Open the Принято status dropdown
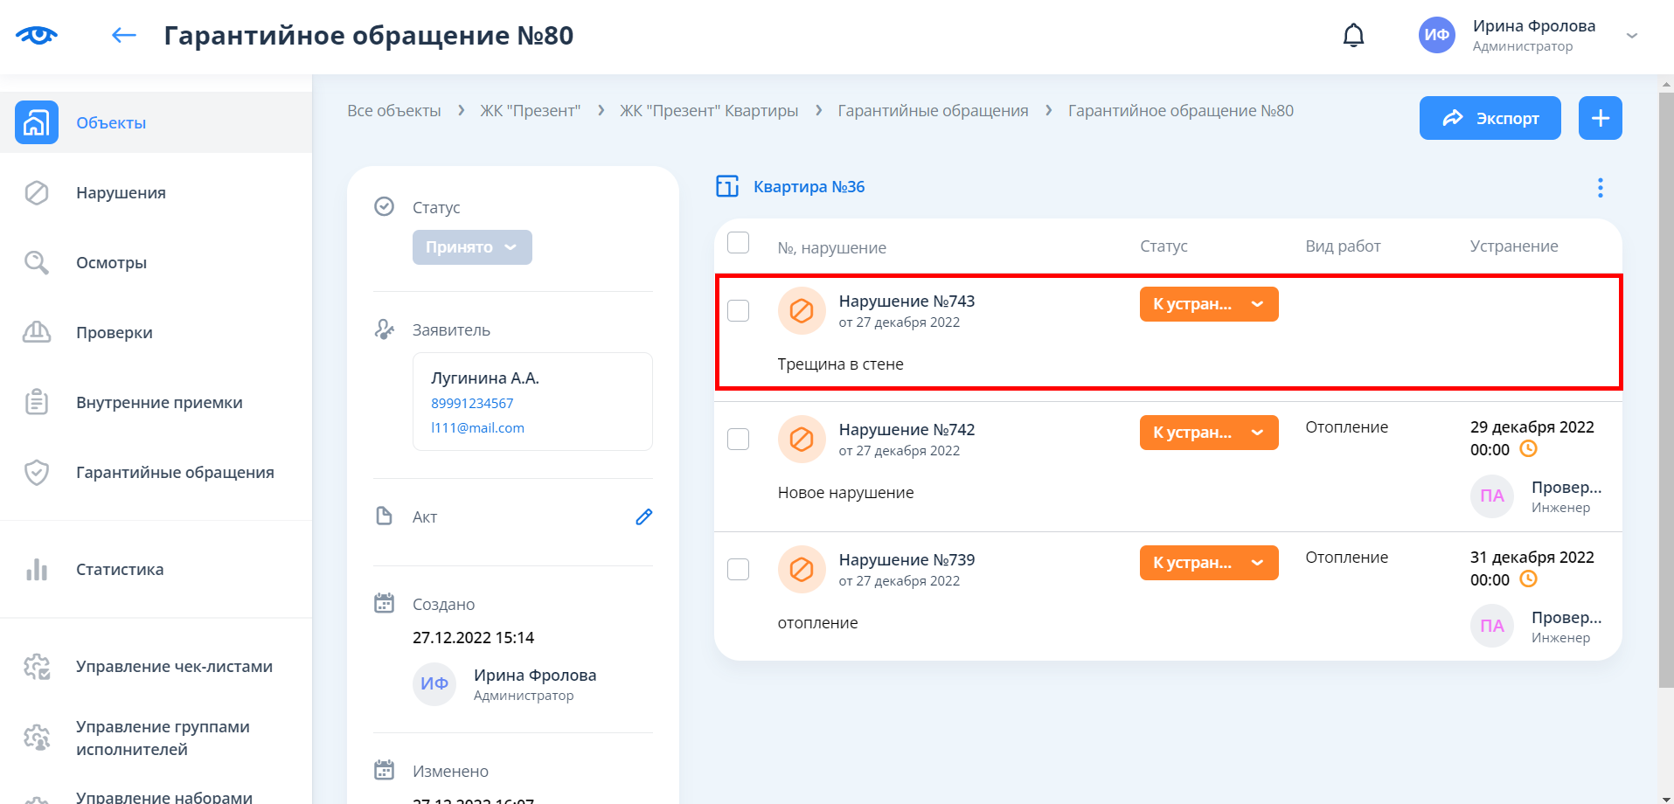The width and height of the screenshot is (1674, 804). tap(472, 247)
